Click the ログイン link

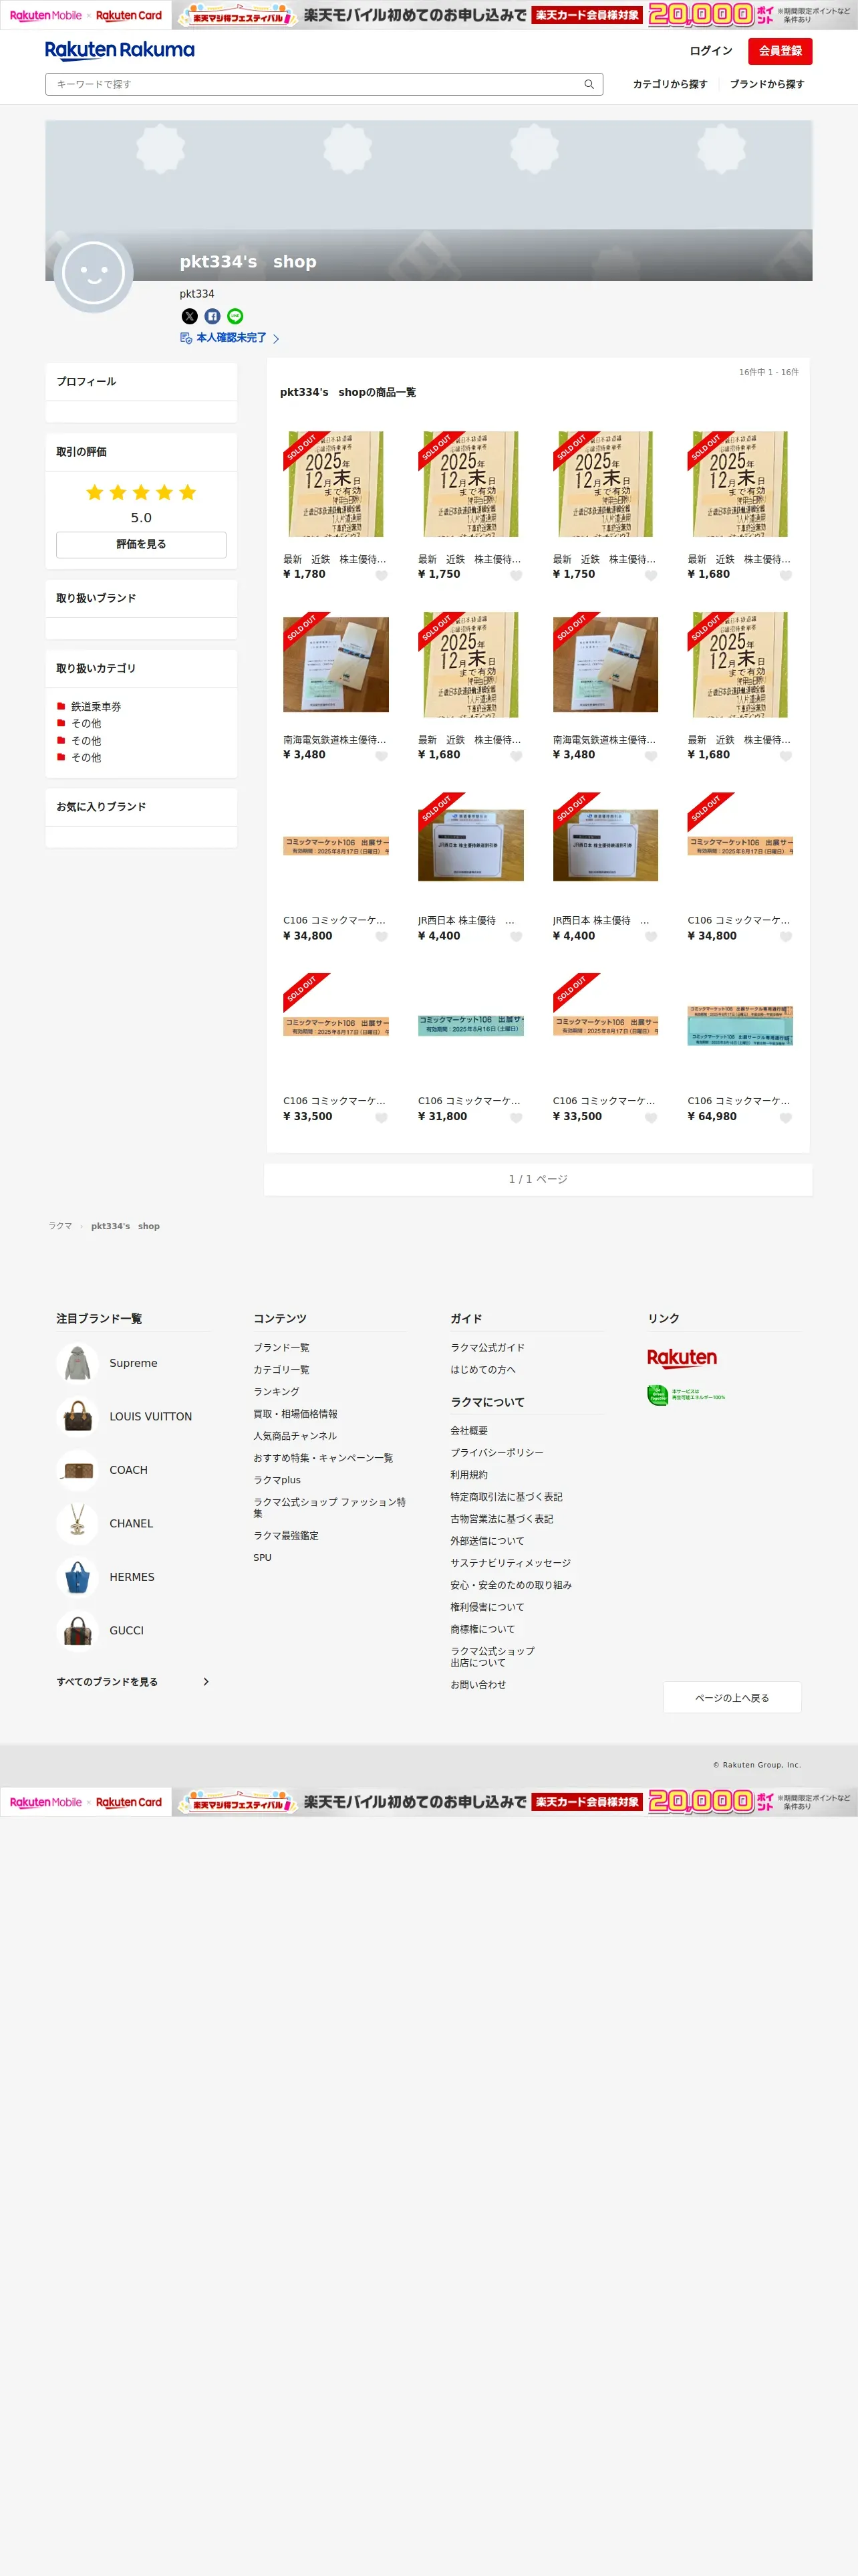click(710, 51)
